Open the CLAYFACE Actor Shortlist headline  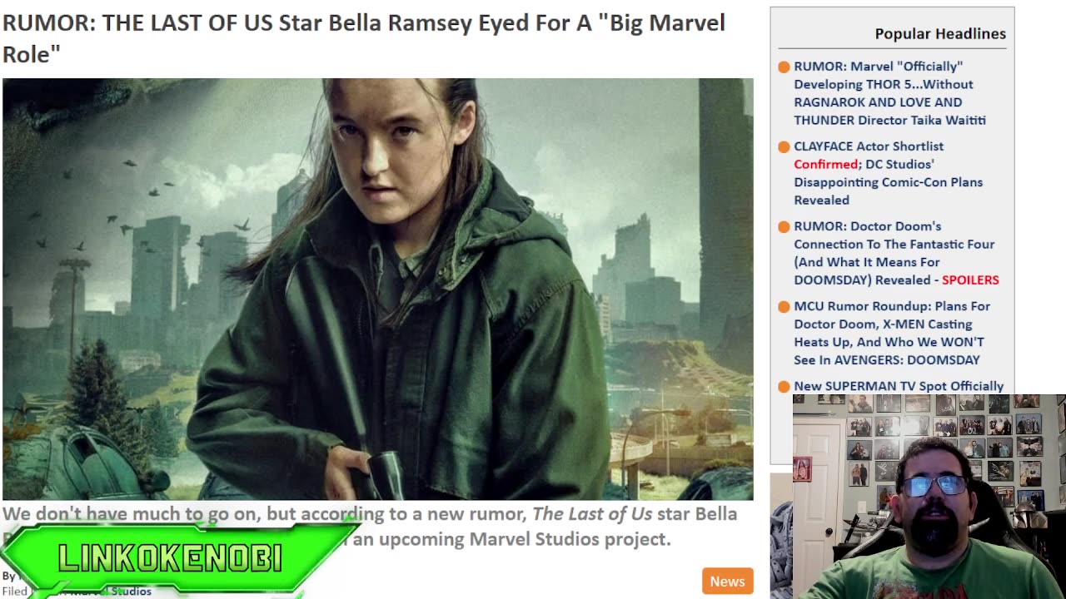(888, 173)
